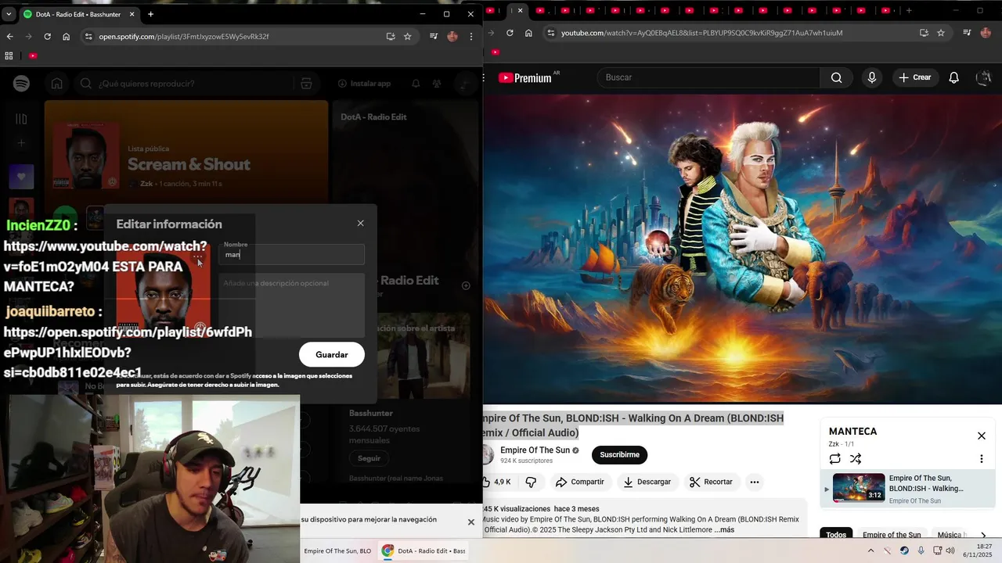Show more filter chips with right arrow
1002x563 pixels.
tap(983, 536)
